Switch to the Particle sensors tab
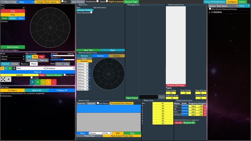Viewport: 251px width, 141px height. click(x=84, y=56)
